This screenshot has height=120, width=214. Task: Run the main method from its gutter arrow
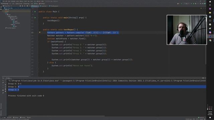pos(35,18)
